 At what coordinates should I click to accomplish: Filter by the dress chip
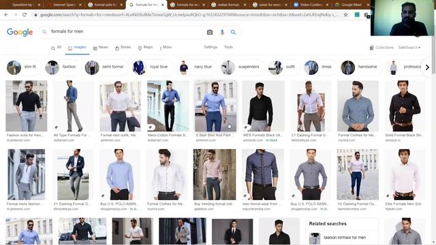320,67
